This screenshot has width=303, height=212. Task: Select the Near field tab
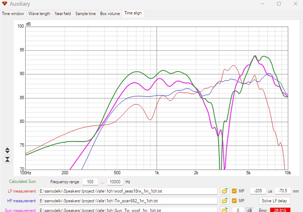pos(63,14)
